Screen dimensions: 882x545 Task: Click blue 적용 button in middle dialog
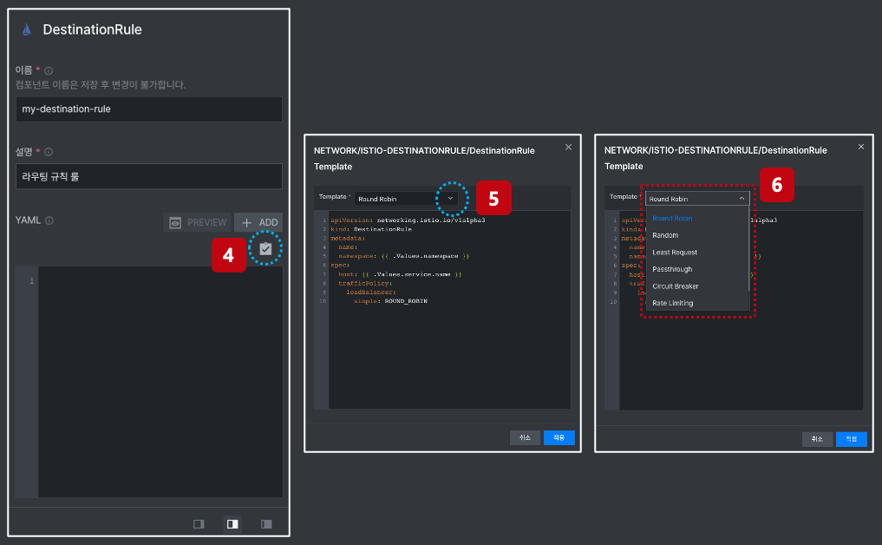(x=559, y=437)
